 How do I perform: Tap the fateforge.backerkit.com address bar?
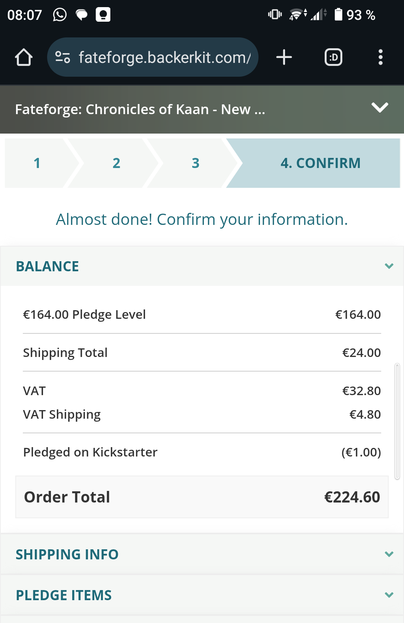click(x=165, y=58)
